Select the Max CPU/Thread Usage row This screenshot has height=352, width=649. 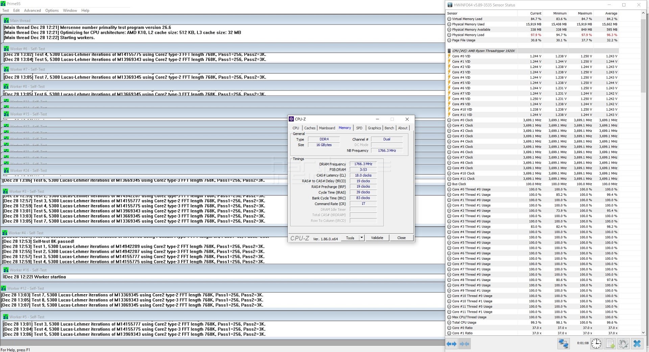point(532,317)
